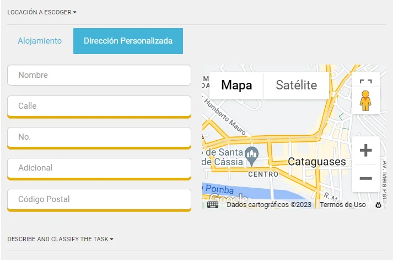Expand Describe and Classify the Task section

tap(61, 239)
